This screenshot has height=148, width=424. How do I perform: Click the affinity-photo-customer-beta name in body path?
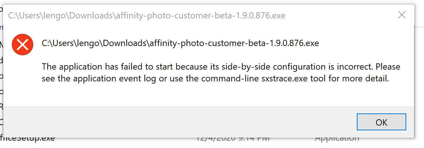[208, 43]
